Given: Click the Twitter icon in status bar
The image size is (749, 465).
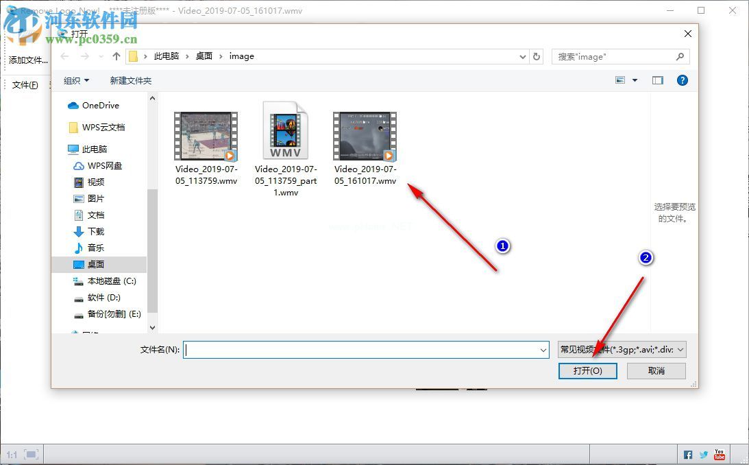Looking at the screenshot, I should [x=703, y=454].
